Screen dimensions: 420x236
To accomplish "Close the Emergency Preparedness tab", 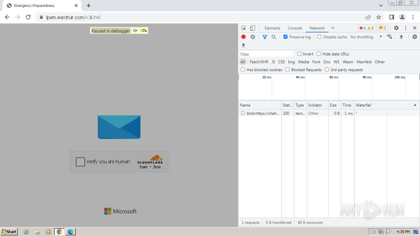I will [76, 6].
